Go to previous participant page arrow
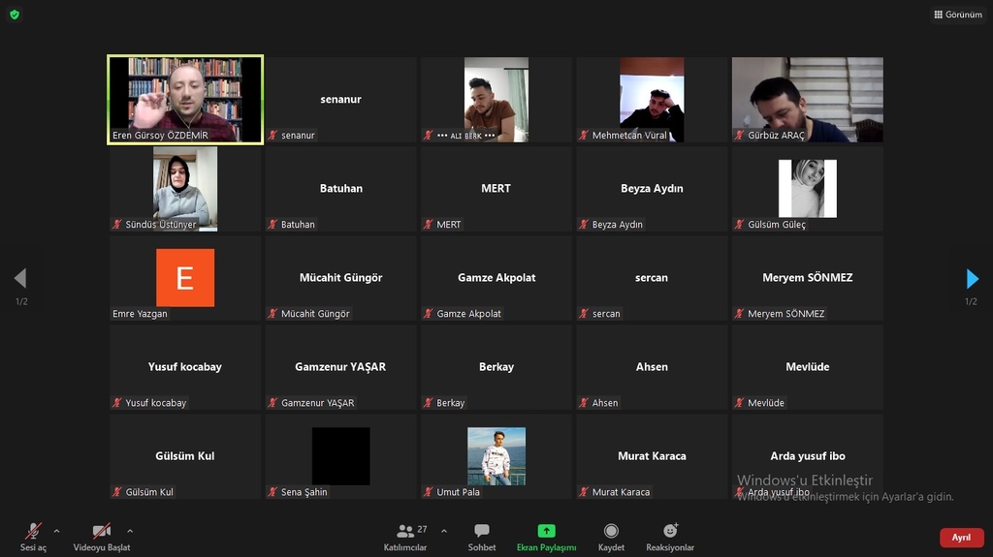 click(x=20, y=279)
